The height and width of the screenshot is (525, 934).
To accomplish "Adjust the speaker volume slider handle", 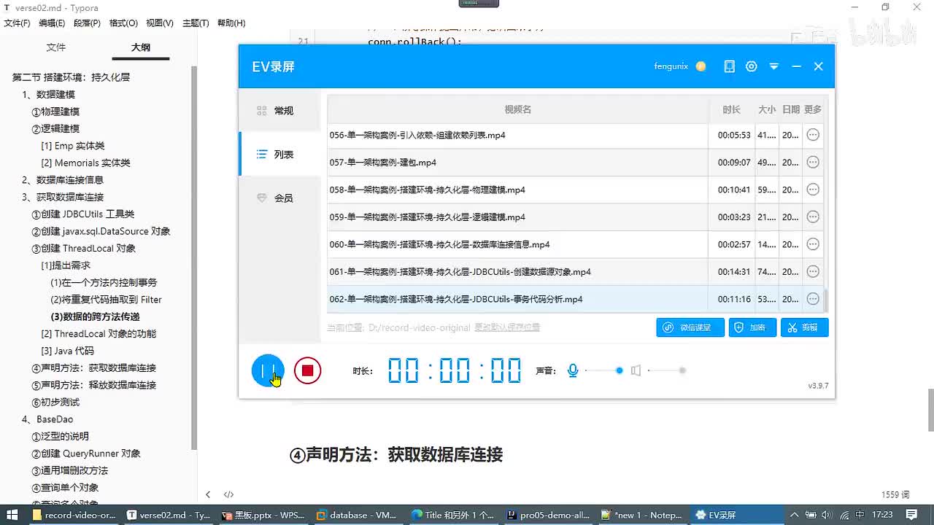I will pyautogui.click(x=682, y=370).
